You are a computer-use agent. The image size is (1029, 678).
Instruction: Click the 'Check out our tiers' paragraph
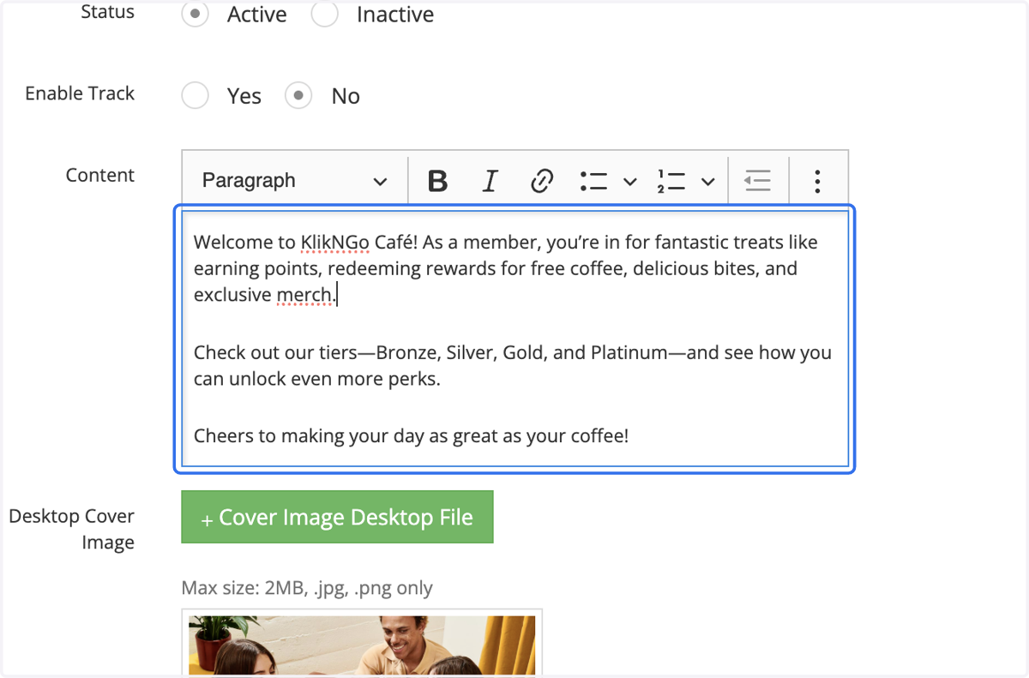513,365
